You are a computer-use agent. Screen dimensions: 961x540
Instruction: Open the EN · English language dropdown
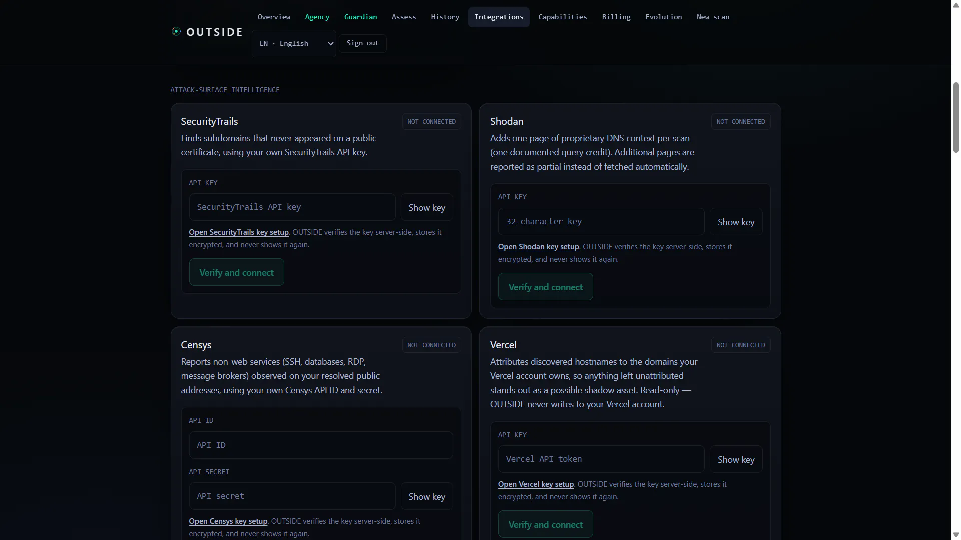(294, 43)
